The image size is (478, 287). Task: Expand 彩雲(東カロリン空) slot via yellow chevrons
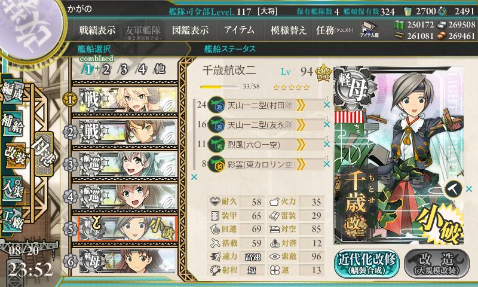coord(301,164)
